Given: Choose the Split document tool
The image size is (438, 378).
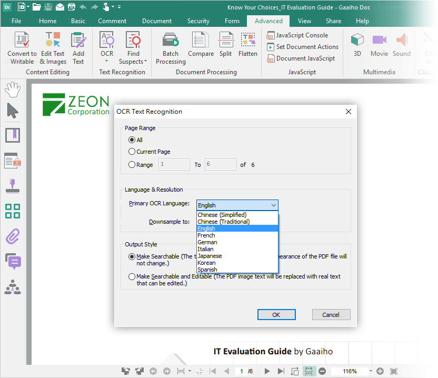Looking at the screenshot, I should click(226, 44).
